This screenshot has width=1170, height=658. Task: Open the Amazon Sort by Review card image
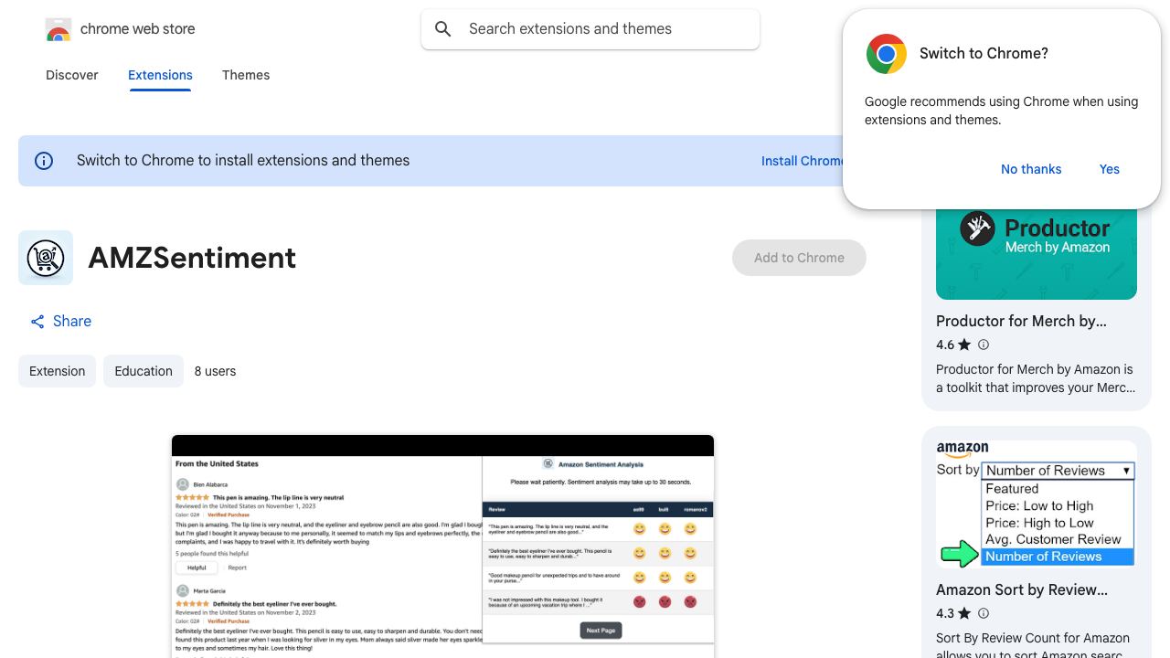click(1037, 503)
